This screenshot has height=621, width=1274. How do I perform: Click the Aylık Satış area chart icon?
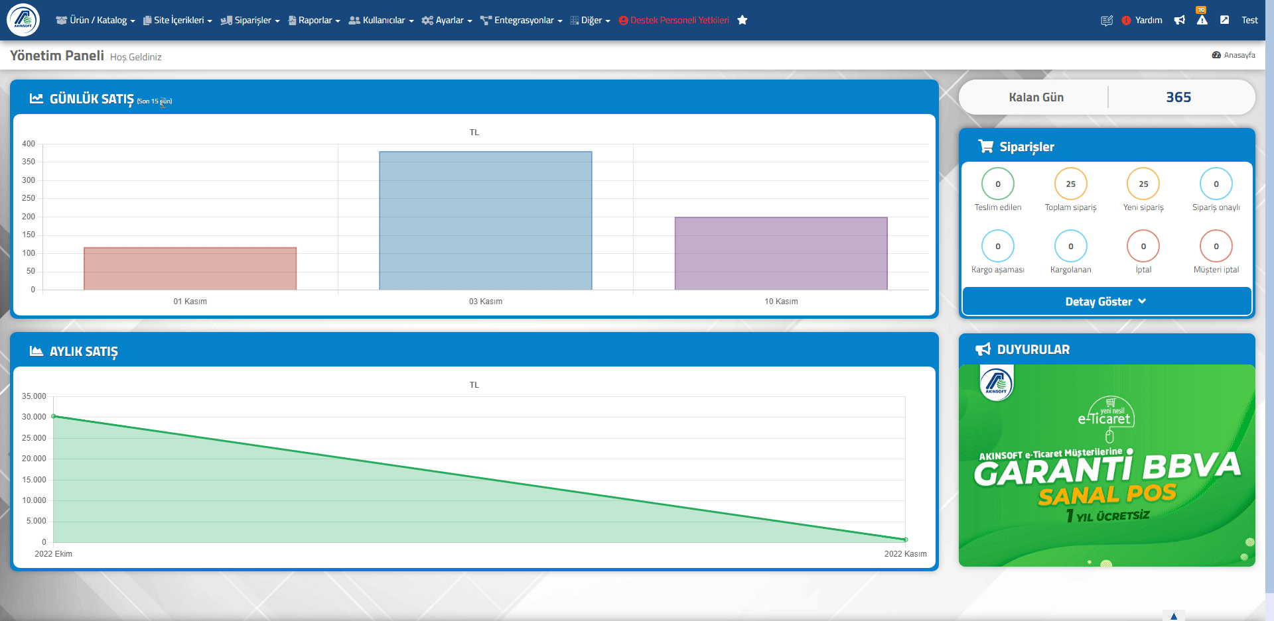36,351
